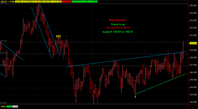Image resolution: width=198 pixels, height=109 pixels.
Task: Click the red down arrow marker
Action: click(168, 52)
